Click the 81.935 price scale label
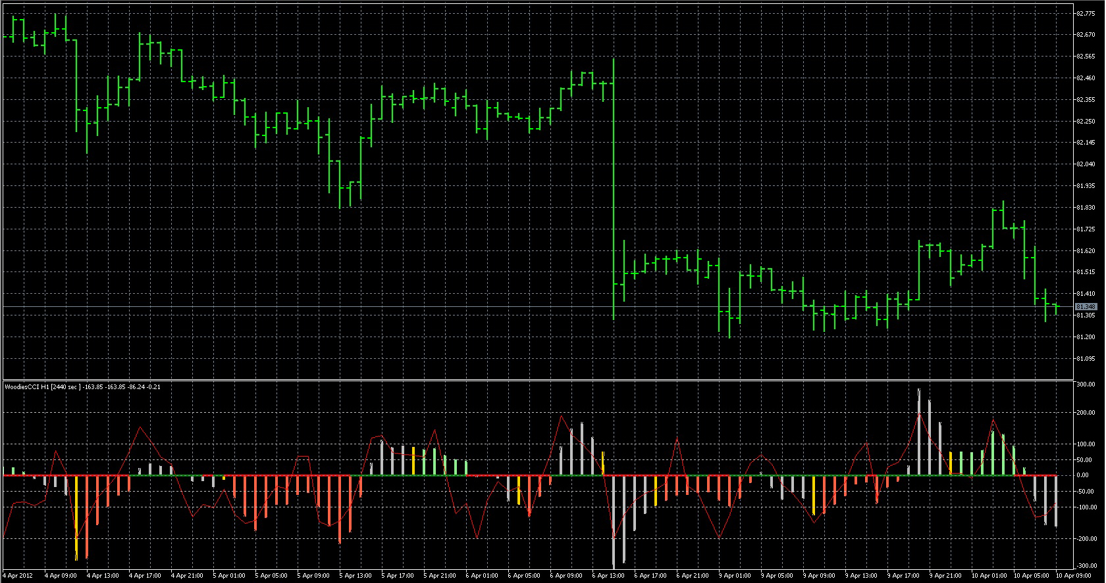Viewport: 1106px width, 583px height. (x=1086, y=186)
